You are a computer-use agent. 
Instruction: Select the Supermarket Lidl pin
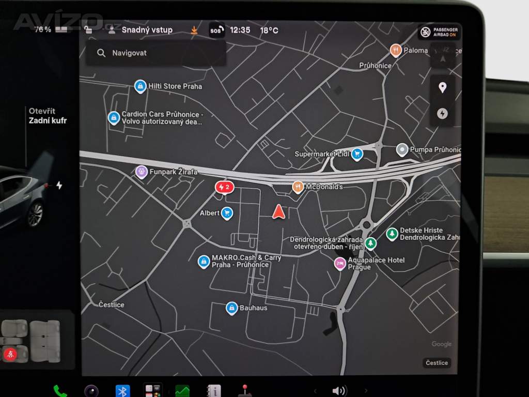[357, 154]
